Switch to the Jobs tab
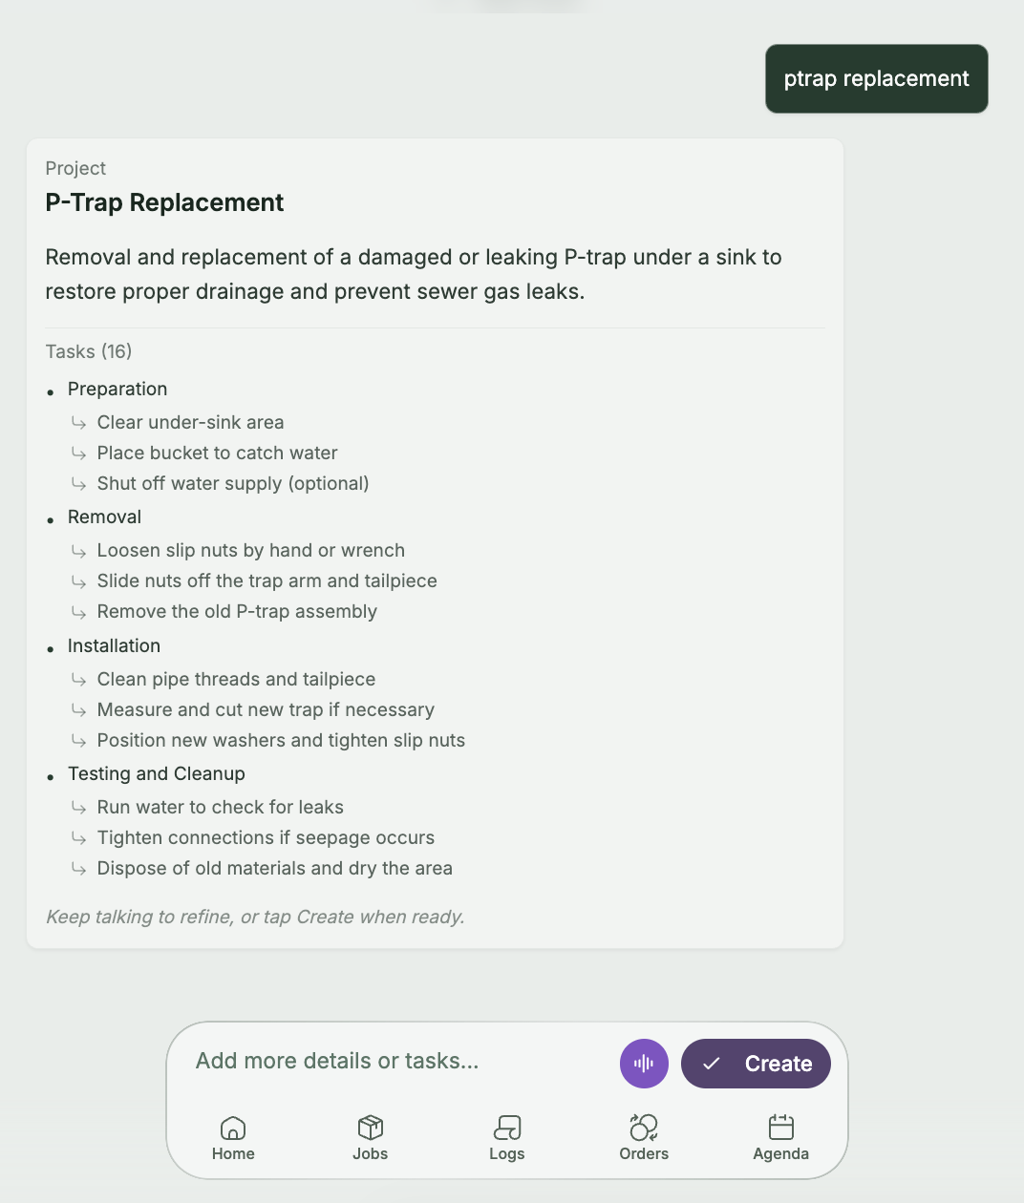Image resolution: width=1024 pixels, height=1203 pixels. [370, 1138]
